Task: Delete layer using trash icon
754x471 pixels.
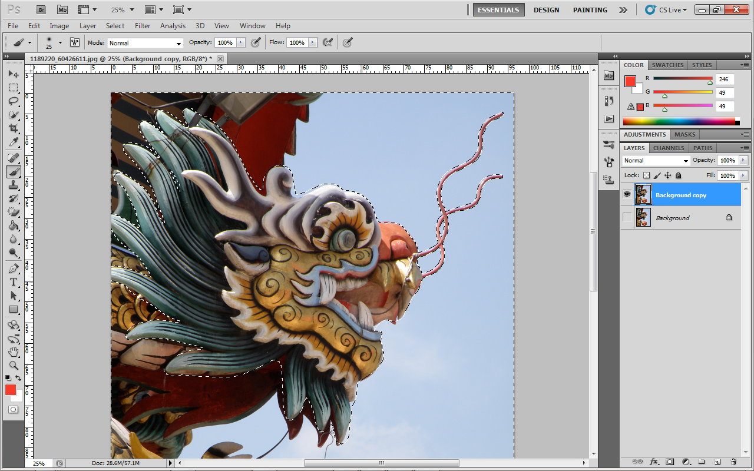Action: pos(733,462)
